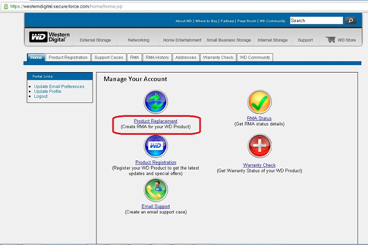Open the Update Profile link
Image resolution: width=368 pixels, height=245 pixels.
click(47, 92)
